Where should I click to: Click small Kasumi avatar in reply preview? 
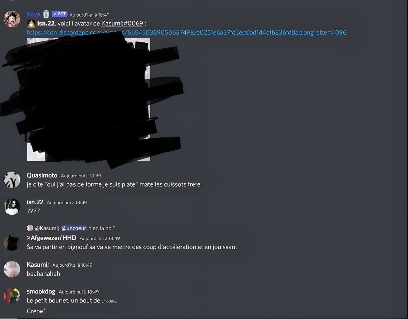point(30,228)
